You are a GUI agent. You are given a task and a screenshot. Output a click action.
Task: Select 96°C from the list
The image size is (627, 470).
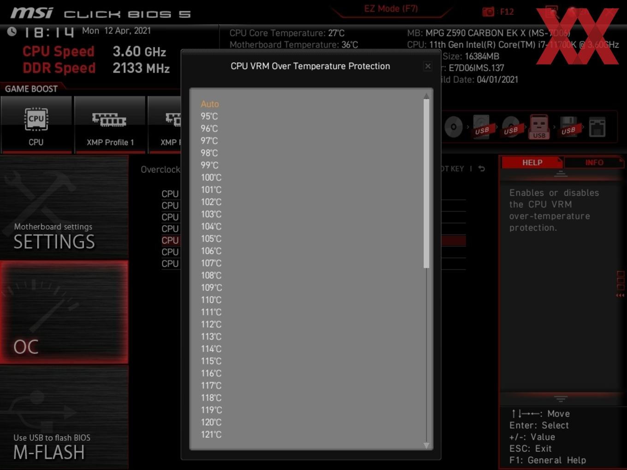209,129
